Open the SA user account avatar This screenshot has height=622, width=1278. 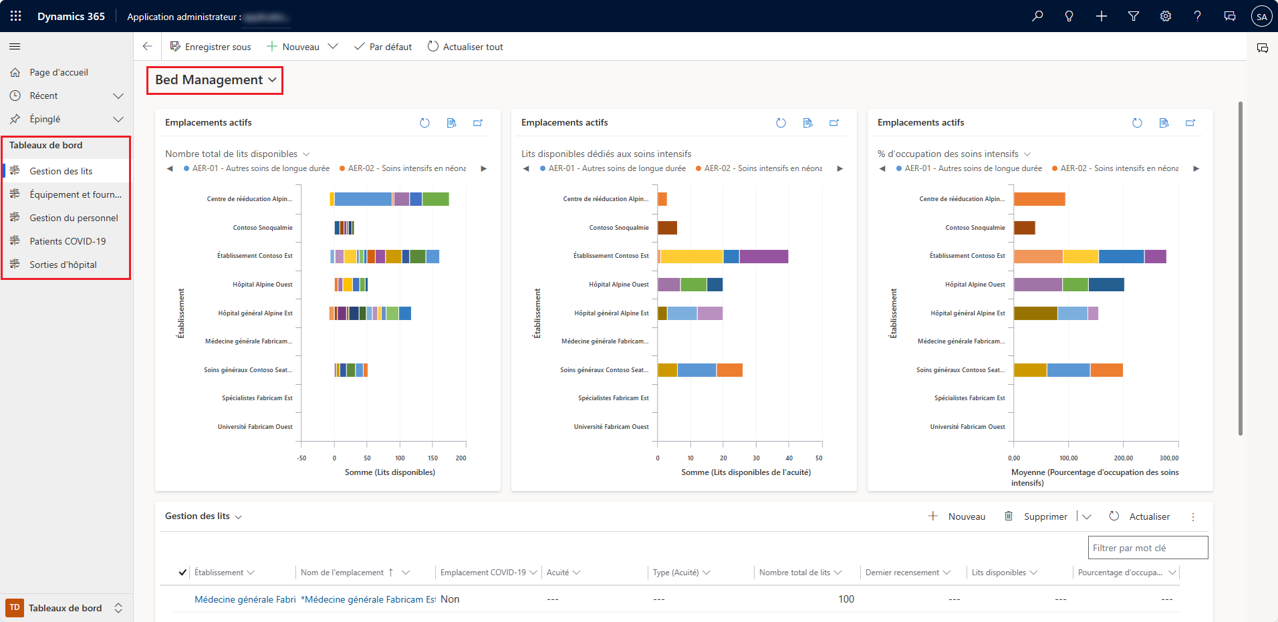(x=1262, y=16)
